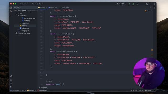Open styles.css in project tree
The width and height of the screenshot is (168, 94).
click(25, 28)
